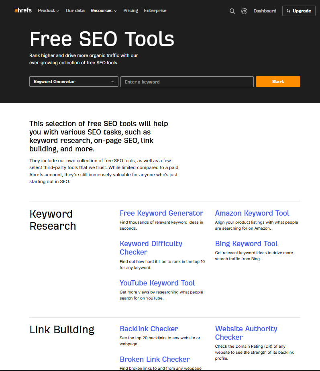Click the Ahrefs logo
320x371 pixels.
pyautogui.click(x=23, y=10)
